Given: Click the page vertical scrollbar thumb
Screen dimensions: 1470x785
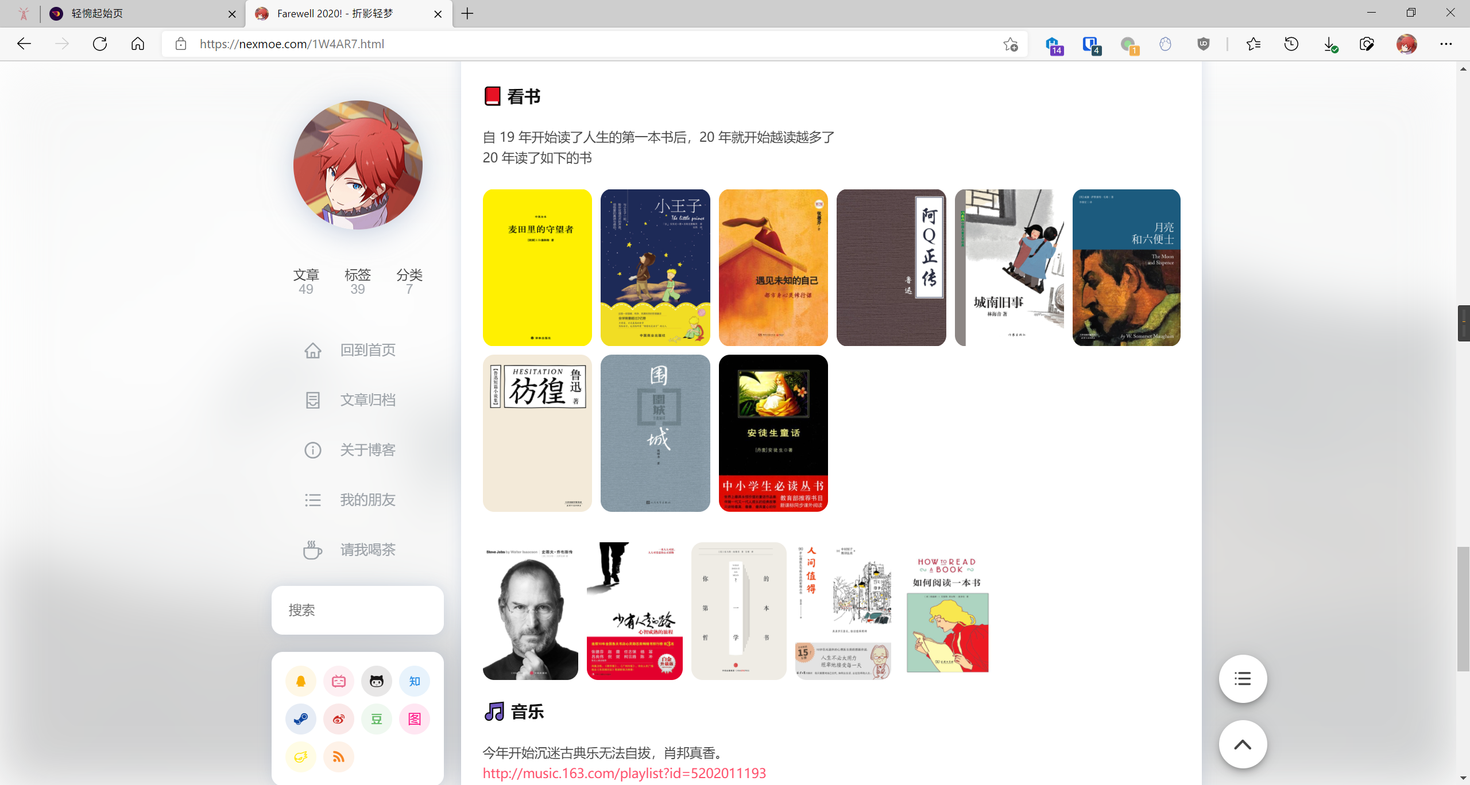Looking at the screenshot, I should (x=1463, y=608).
